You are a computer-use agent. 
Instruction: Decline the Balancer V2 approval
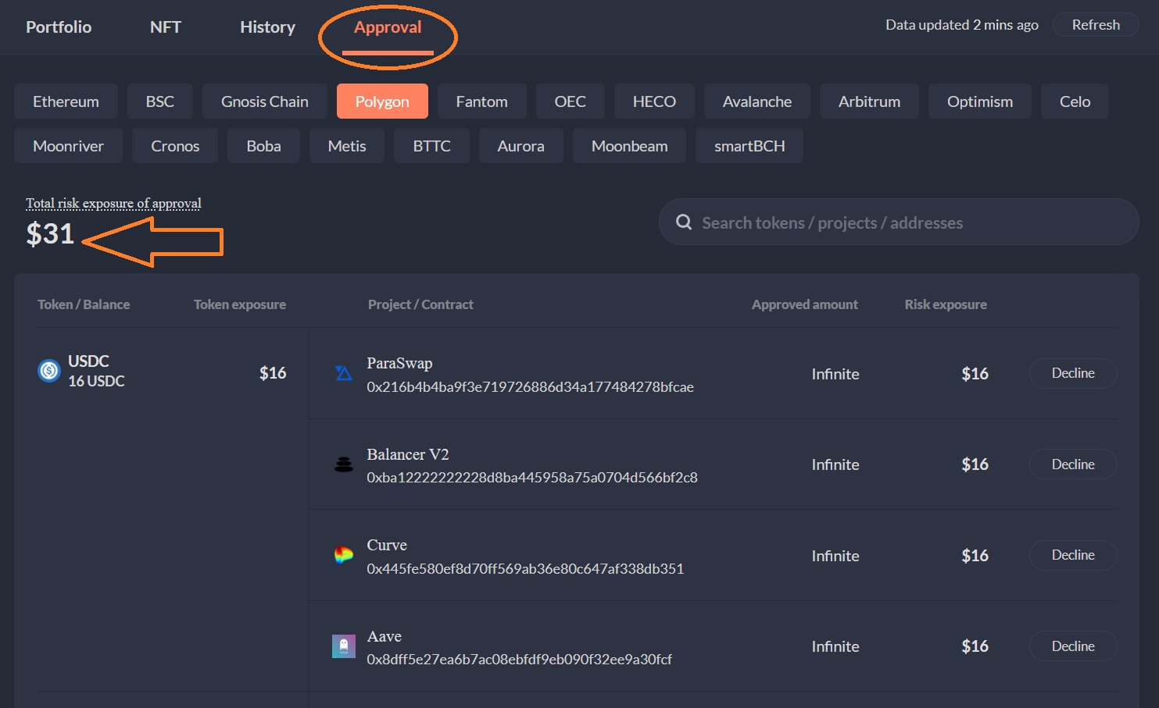pyautogui.click(x=1072, y=464)
